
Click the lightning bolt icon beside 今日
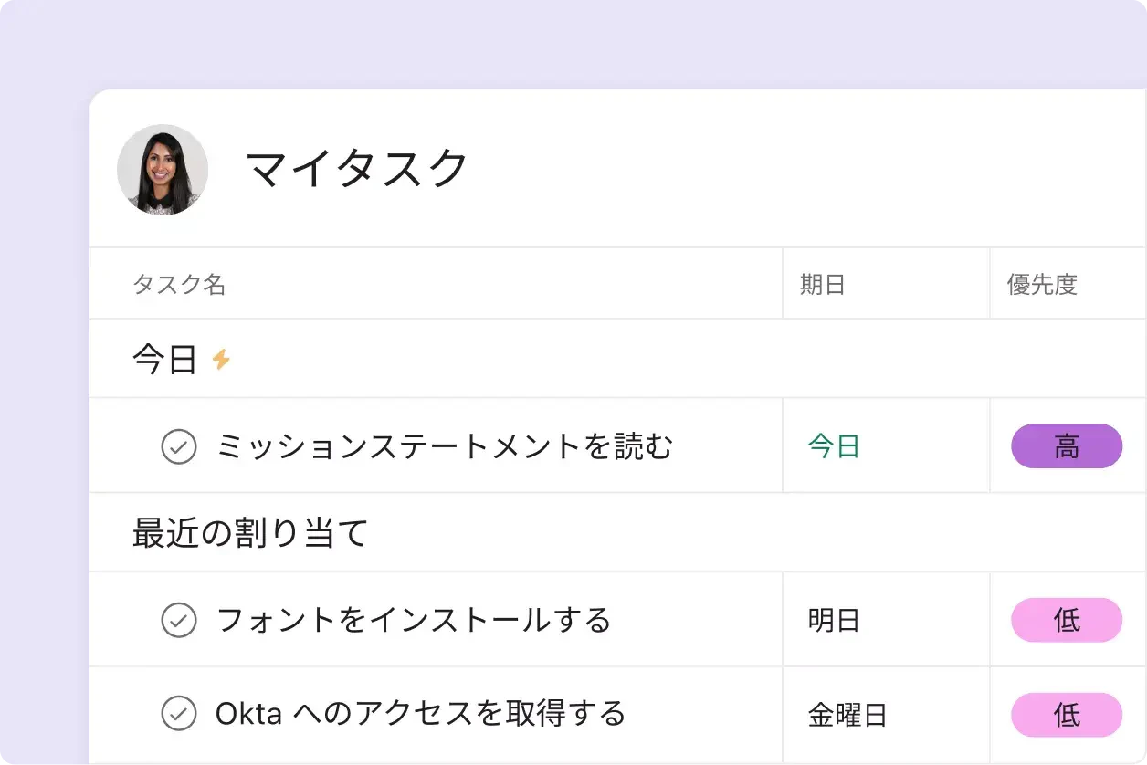coord(221,360)
